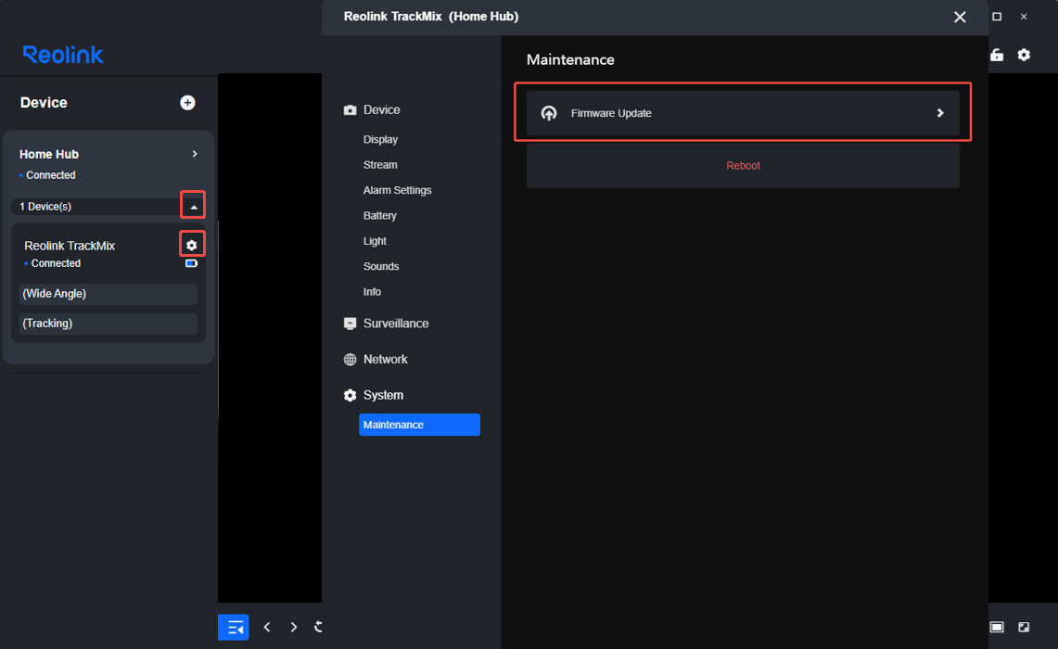Add a new device with plus icon

(x=187, y=103)
